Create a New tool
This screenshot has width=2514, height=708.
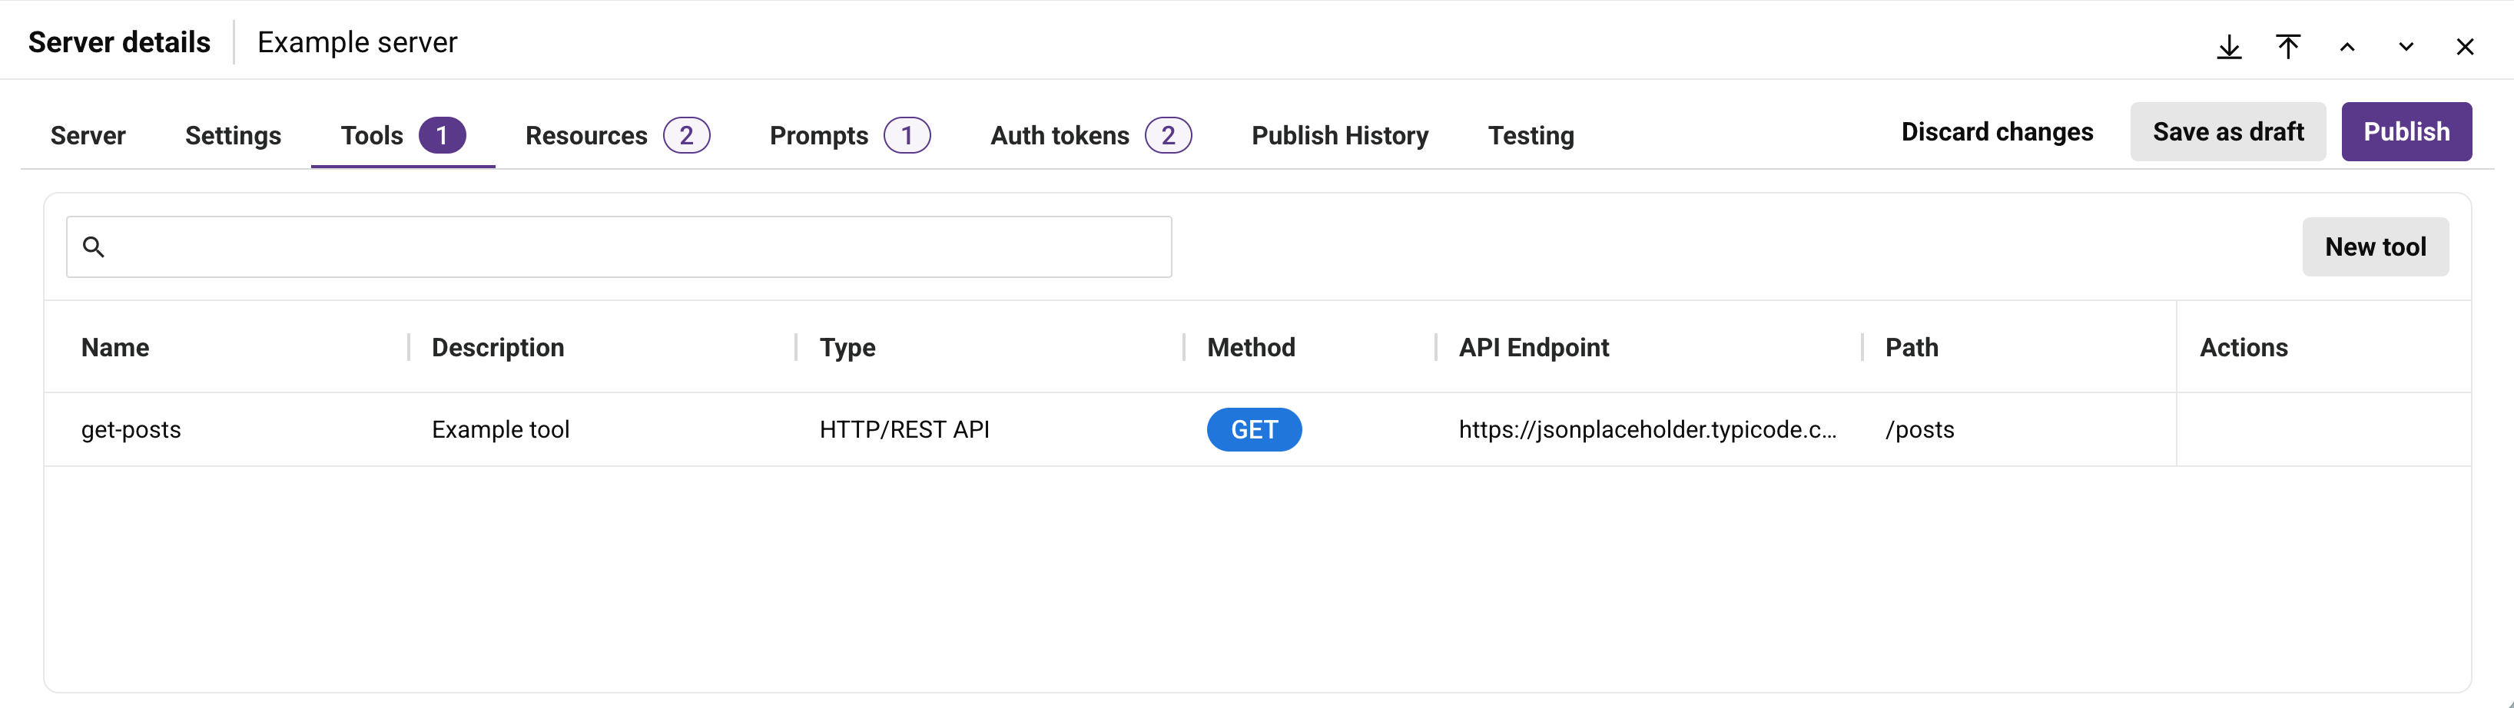(2376, 246)
